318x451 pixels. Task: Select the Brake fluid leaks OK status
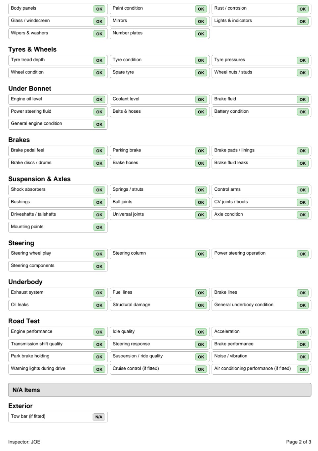302,163
